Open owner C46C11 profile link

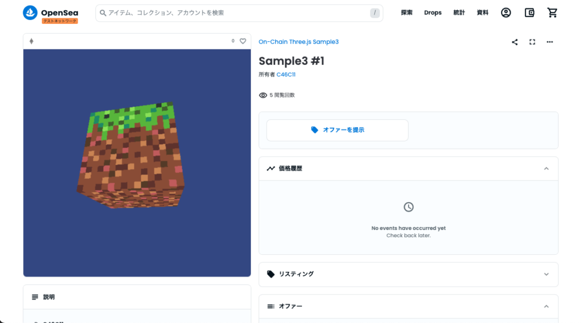tap(286, 74)
